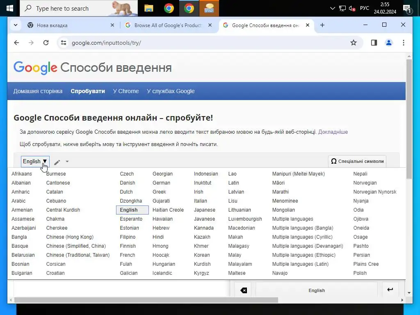Choose Multiple languages (Cyrillic)

pos(302,237)
